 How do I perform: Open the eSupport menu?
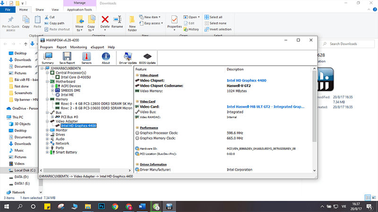click(97, 47)
